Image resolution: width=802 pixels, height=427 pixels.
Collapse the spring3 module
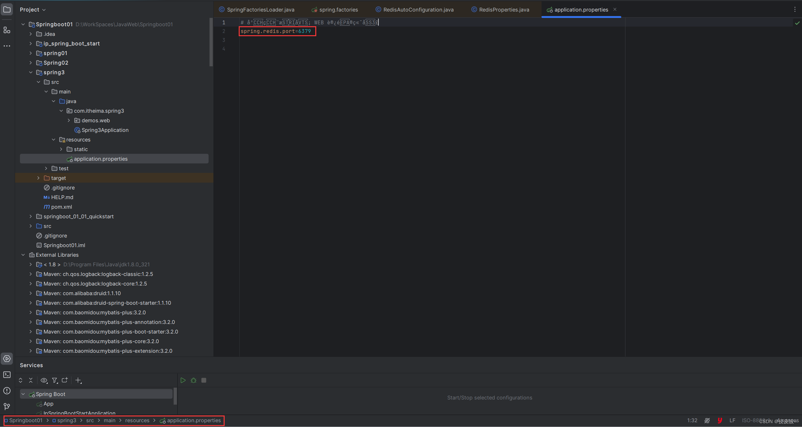[x=31, y=72]
